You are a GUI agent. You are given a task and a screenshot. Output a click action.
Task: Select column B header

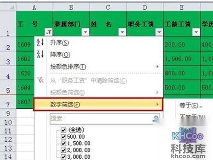(71, 7)
